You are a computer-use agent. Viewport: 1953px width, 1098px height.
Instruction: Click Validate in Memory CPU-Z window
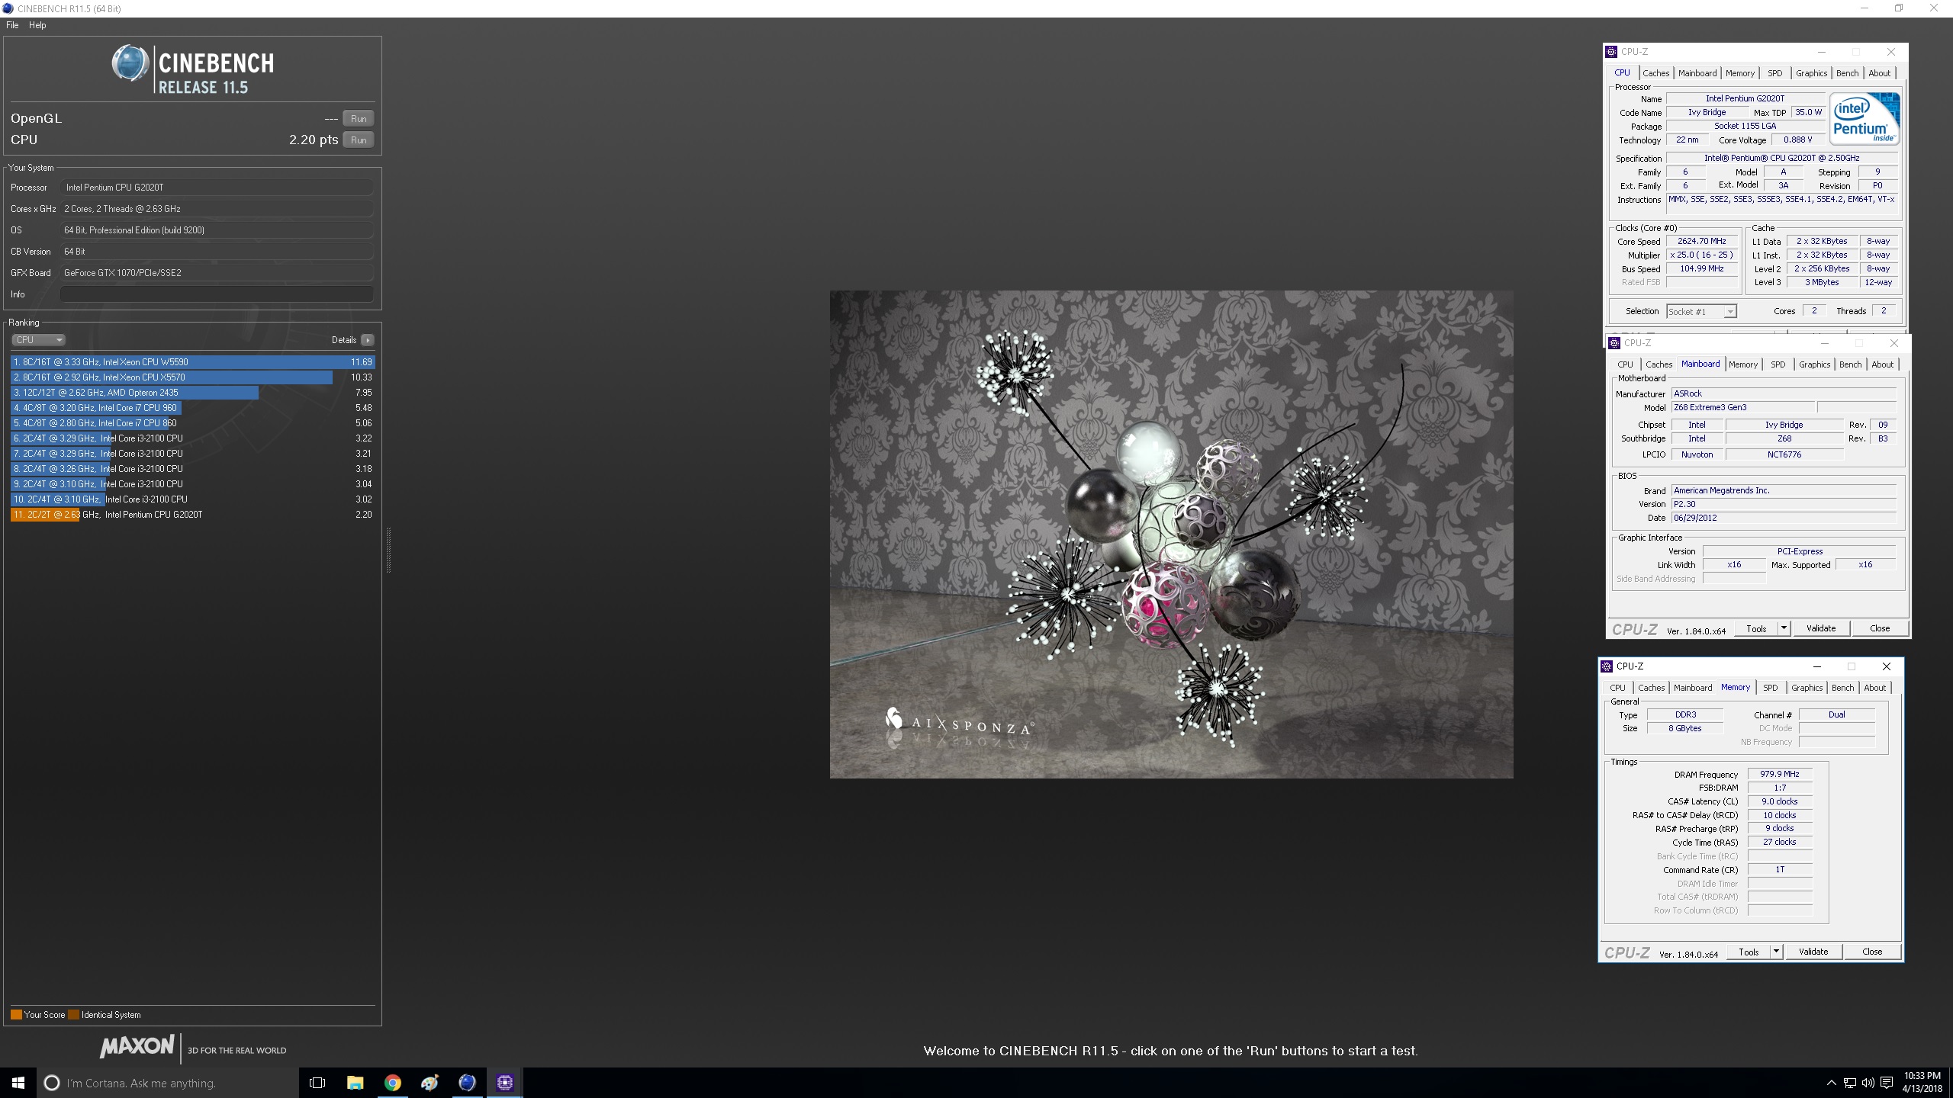pos(1813,952)
